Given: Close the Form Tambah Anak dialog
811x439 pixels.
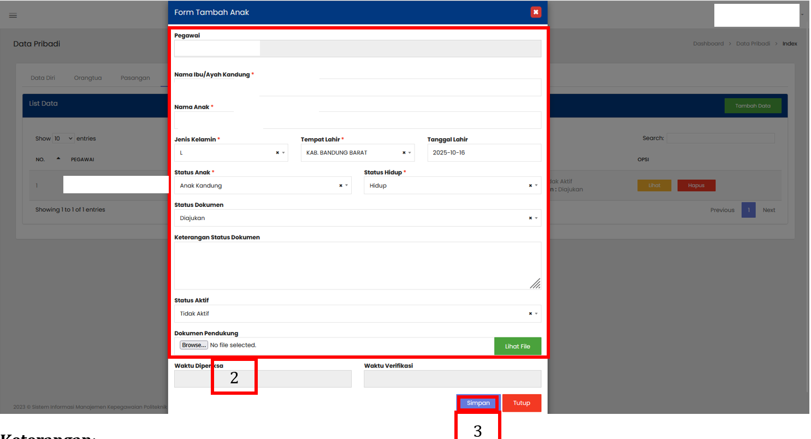Looking at the screenshot, I should coord(536,12).
